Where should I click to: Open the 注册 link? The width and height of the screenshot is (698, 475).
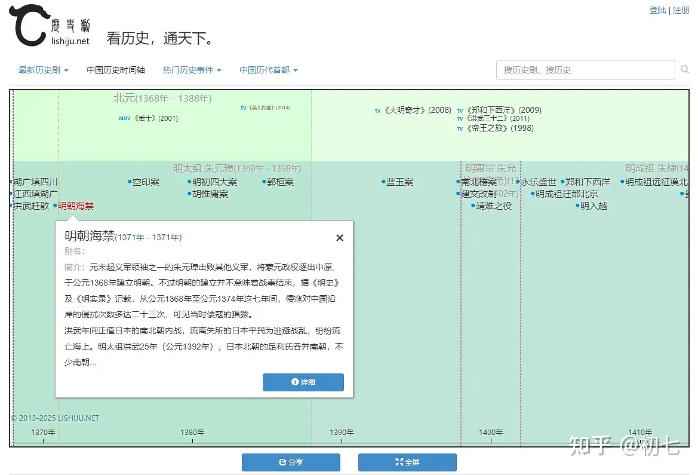[x=681, y=10]
